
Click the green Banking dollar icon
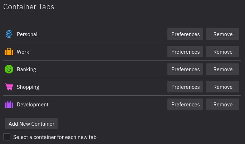coord(9,69)
